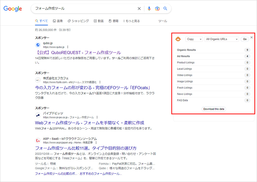Click the qubo.jp globe favicon
This screenshot has height=182, width=257.
[38, 45]
